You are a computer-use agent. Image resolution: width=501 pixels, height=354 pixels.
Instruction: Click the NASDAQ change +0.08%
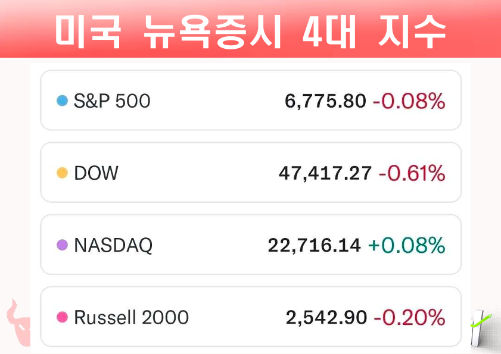407,245
